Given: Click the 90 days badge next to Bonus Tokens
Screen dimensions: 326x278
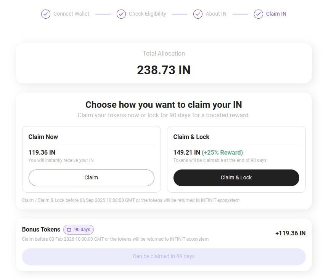Looking at the screenshot, I should tap(79, 229).
